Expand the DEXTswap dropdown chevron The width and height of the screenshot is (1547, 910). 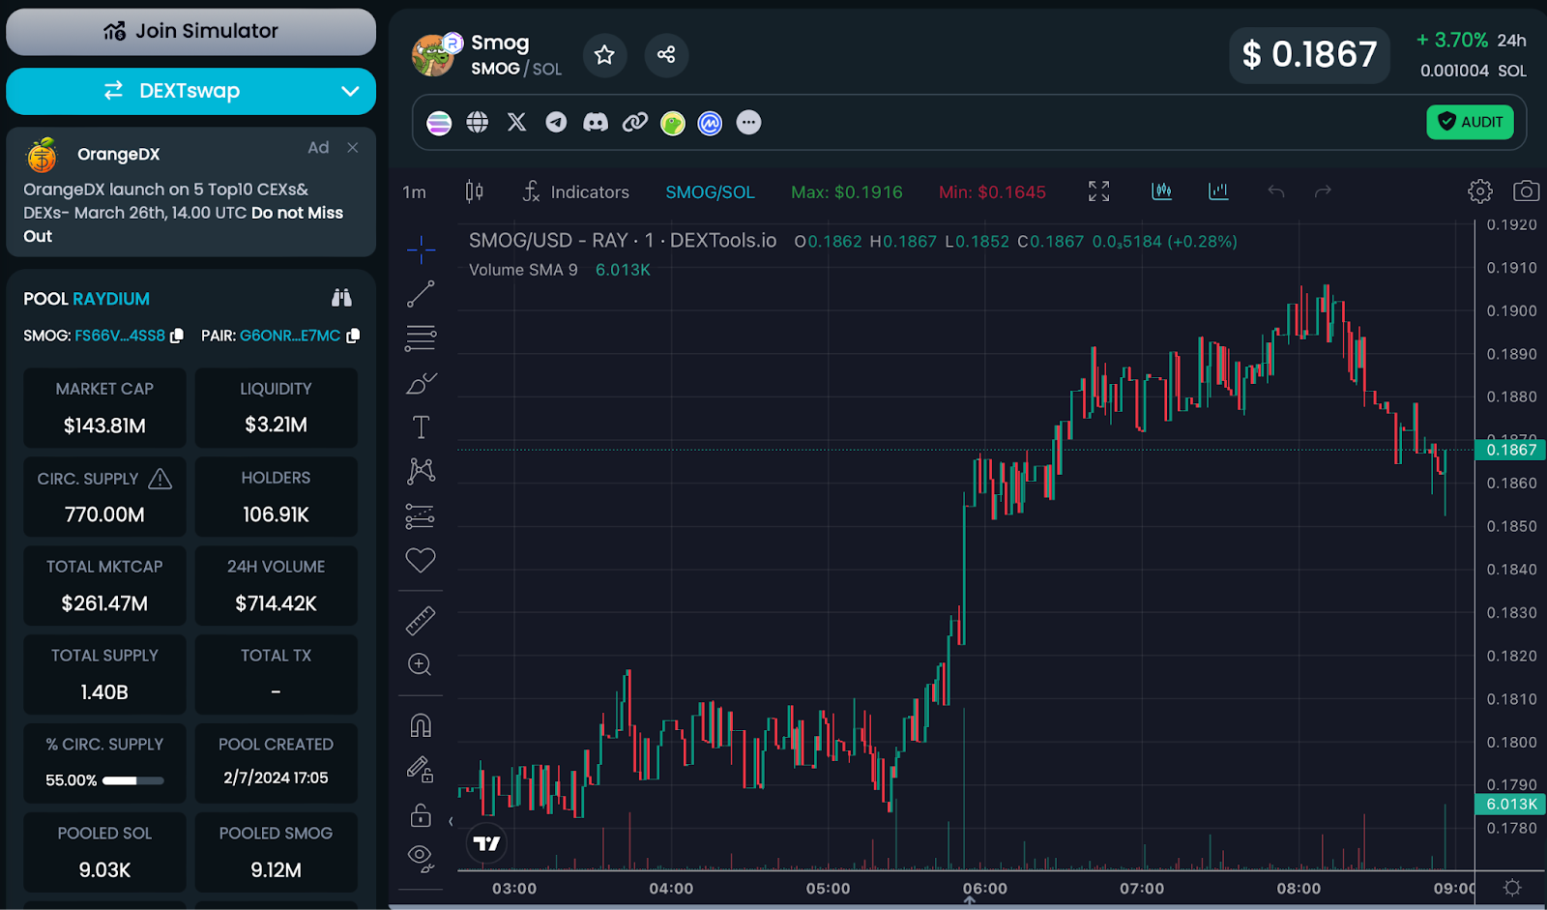pos(350,91)
